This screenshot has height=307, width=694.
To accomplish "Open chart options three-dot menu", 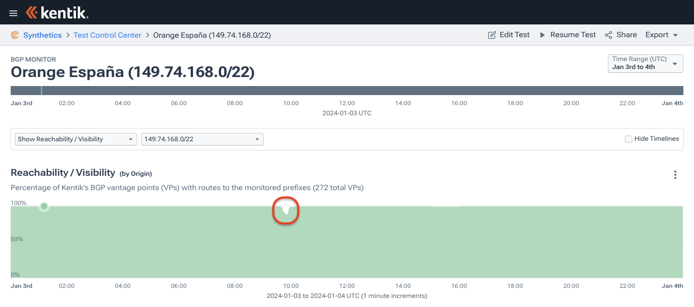I will point(675,175).
